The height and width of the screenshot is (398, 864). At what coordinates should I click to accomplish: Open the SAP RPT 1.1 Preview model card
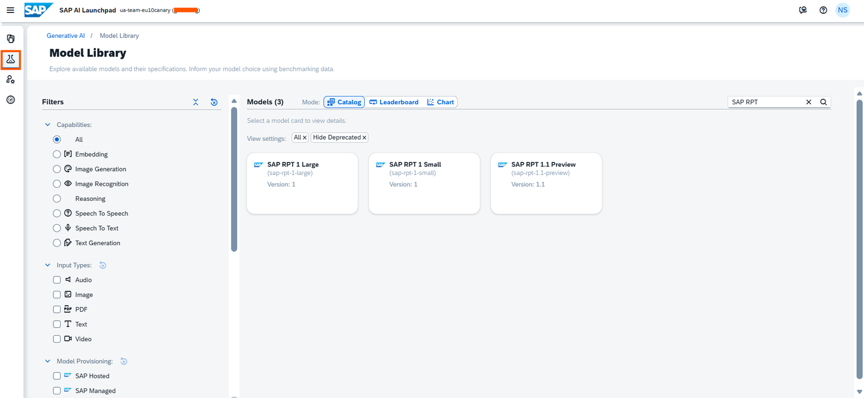546,183
